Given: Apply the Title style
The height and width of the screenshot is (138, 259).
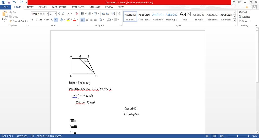Looking at the screenshot, I should (x=185, y=16).
